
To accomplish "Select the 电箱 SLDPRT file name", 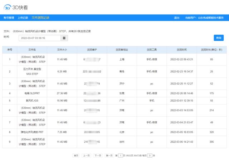I will coord(32,93).
